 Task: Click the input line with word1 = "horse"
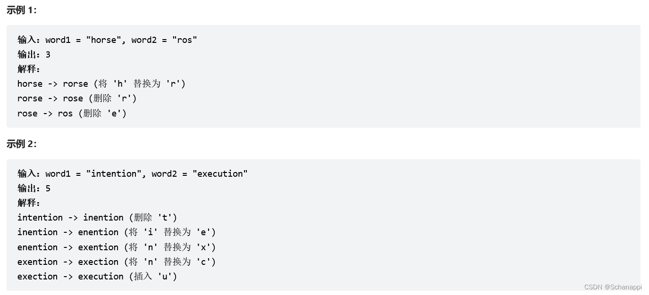[107, 40]
